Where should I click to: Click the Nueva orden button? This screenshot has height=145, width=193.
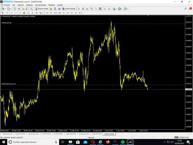tap(42, 9)
